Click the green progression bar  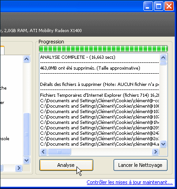(x=103, y=49)
